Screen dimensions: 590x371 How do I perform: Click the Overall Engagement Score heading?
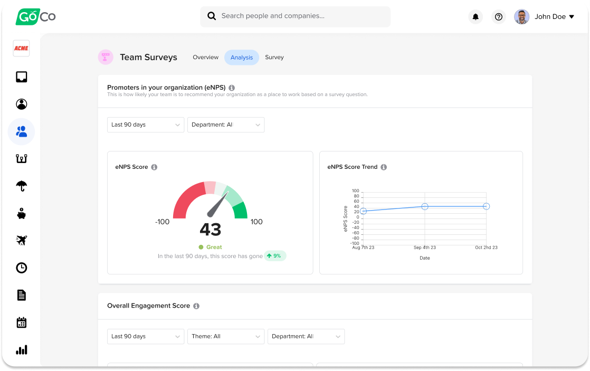(x=148, y=306)
